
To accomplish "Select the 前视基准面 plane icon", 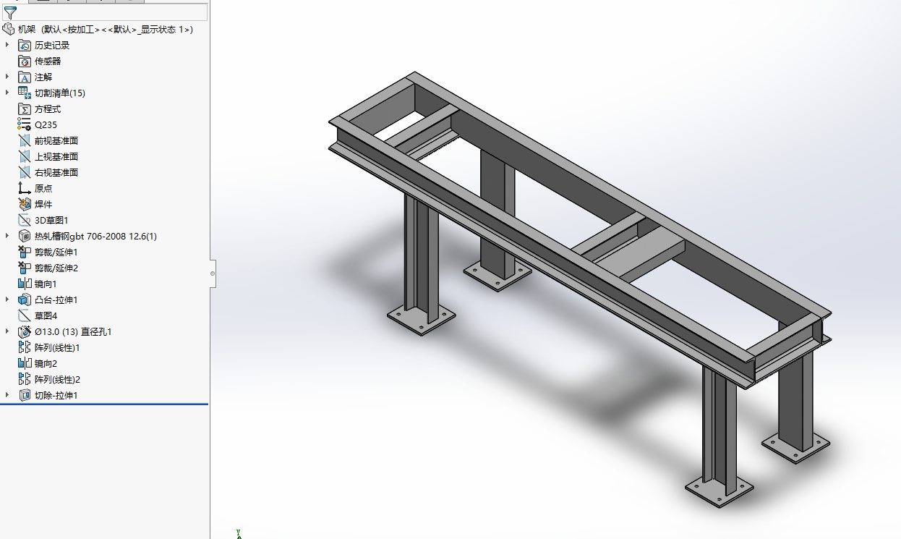I will pyautogui.click(x=25, y=140).
